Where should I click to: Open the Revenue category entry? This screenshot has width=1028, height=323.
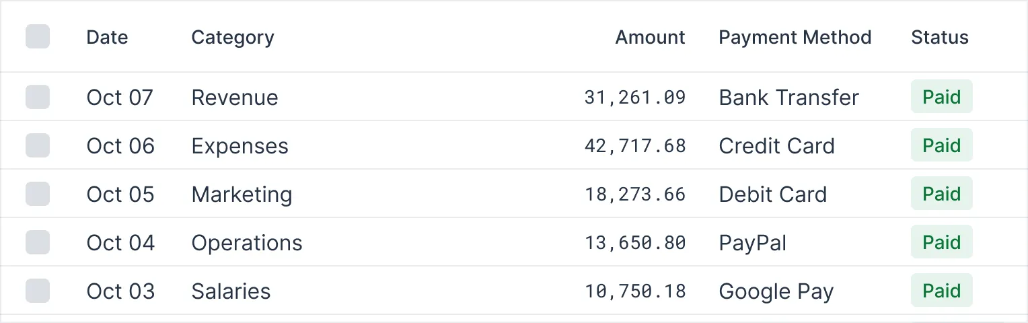[x=235, y=98]
